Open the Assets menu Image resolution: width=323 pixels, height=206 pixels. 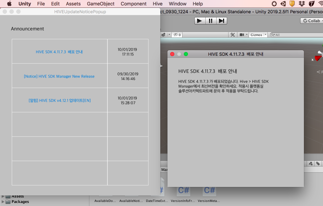73,4
